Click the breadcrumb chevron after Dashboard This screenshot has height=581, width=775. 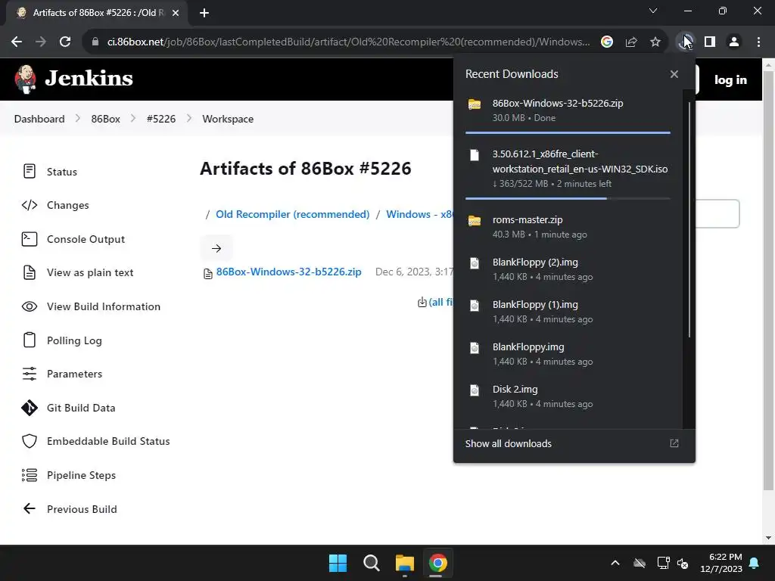[78, 119]
